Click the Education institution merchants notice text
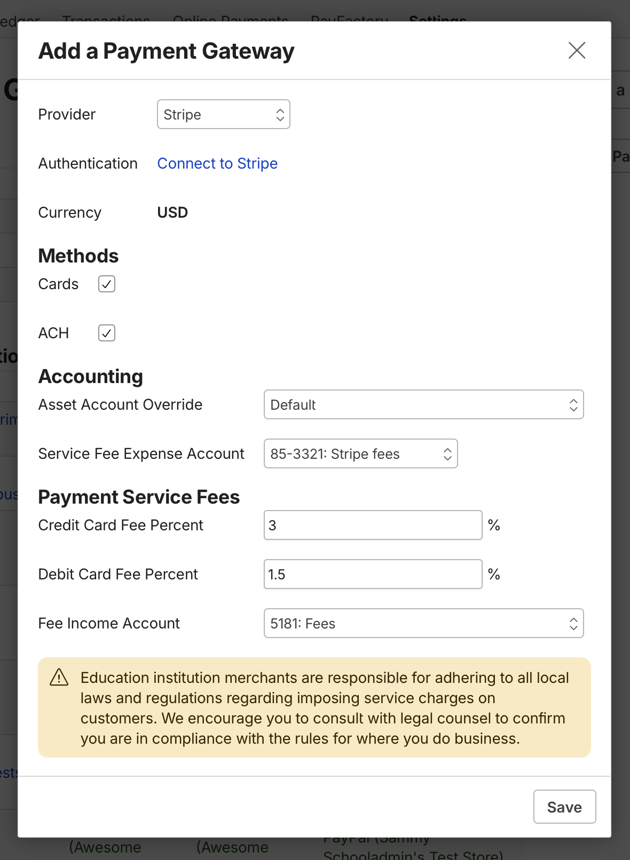The height and width of the screenshot is (860, 630). pyautogui.click(x=325, y=708)
